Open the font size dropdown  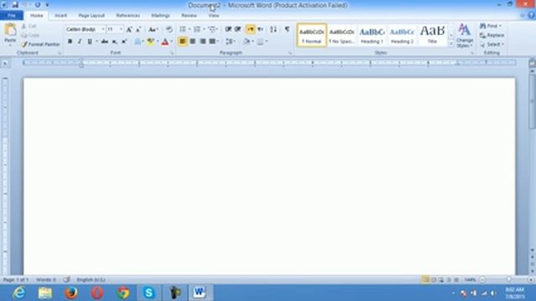[x=121, y=29]
